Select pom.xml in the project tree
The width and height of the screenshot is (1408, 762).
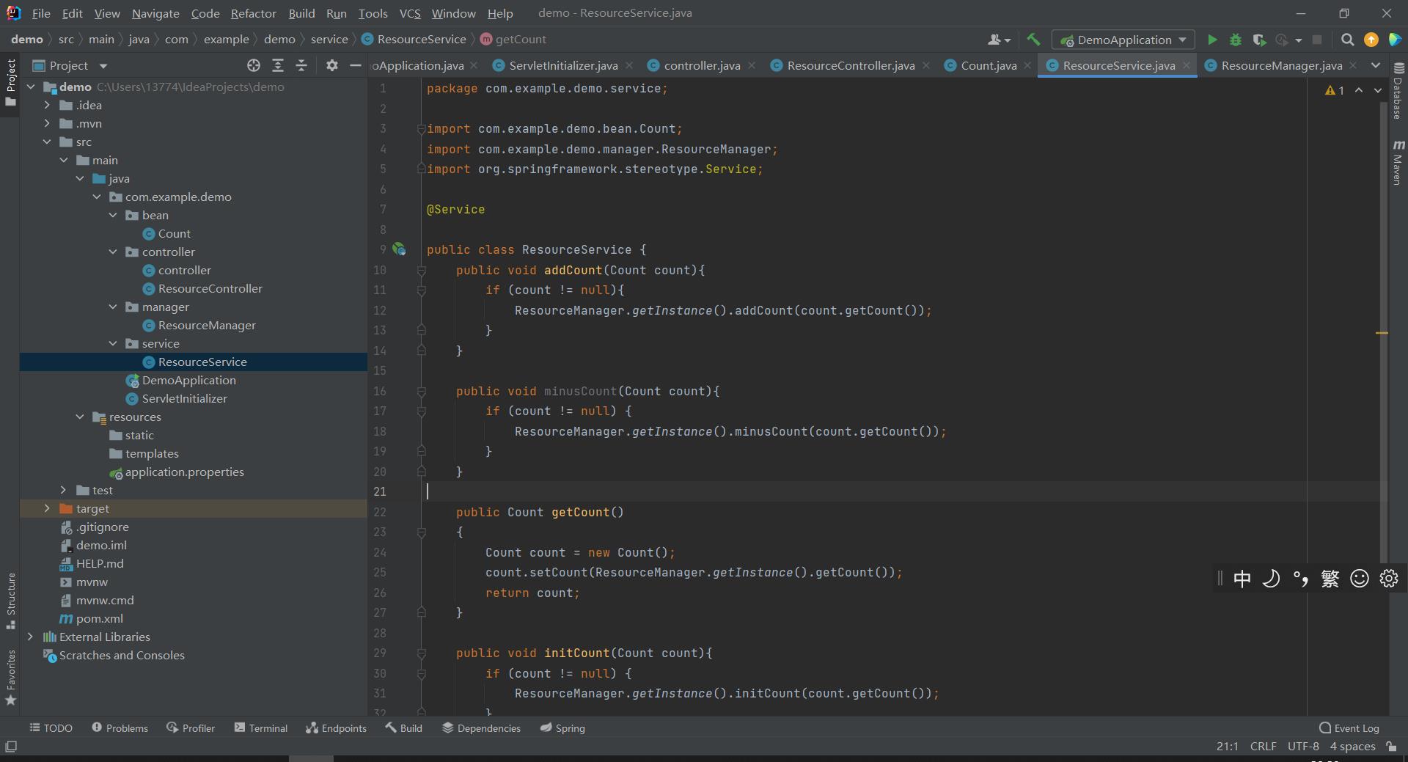click(x=99, y=618)
